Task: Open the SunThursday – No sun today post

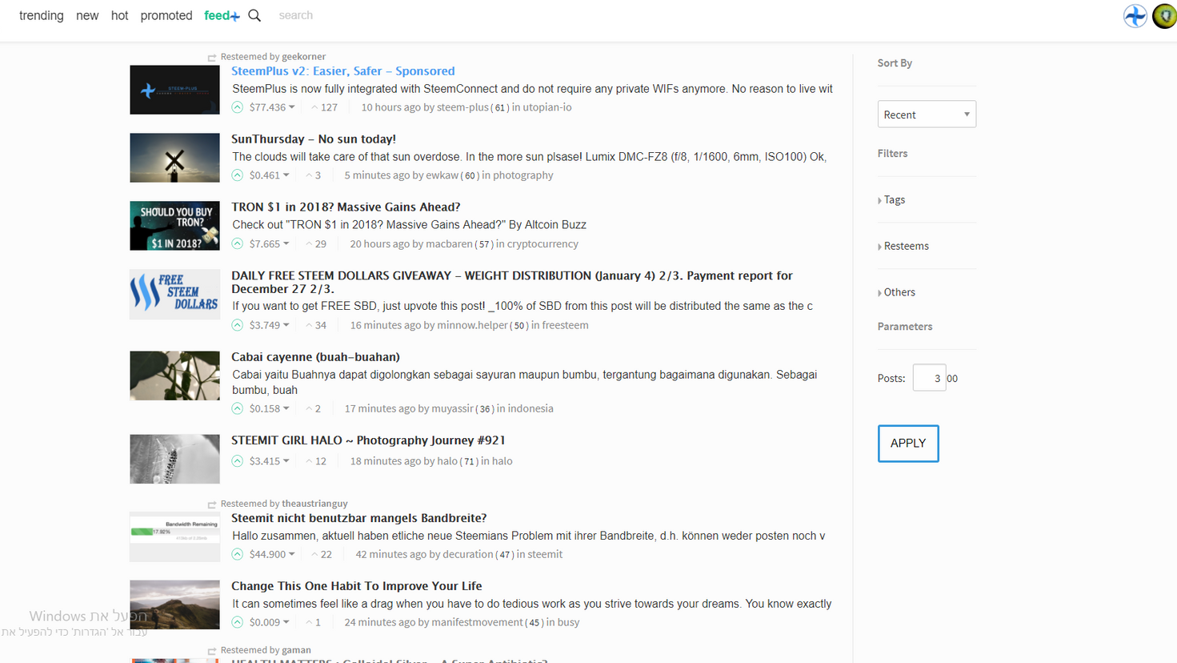Action: [x=314, y=139]
